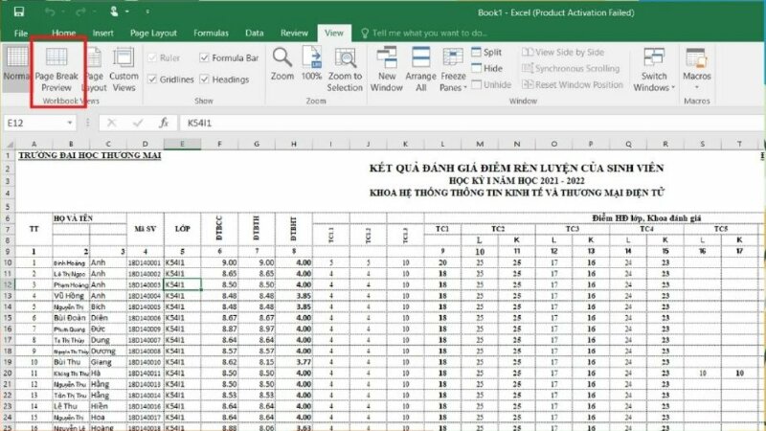
Task: Click the Undo arrow in title bar
Action: click(50, 11)
